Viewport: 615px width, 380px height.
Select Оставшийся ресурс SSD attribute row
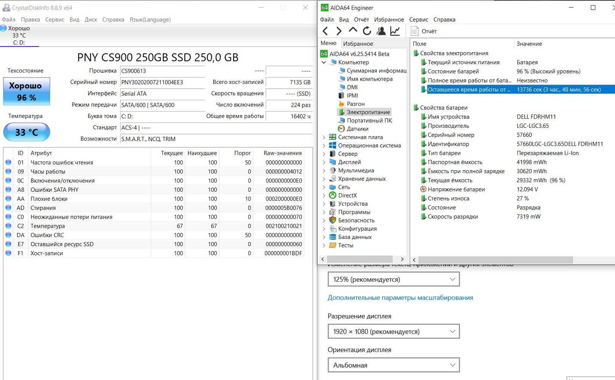tap(154, 244)
